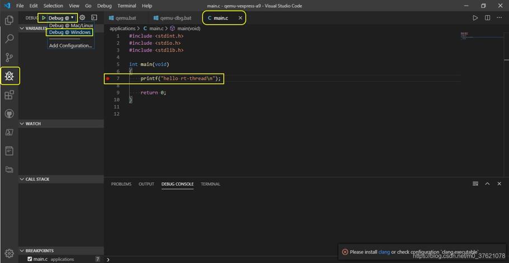Screen dimensions: 509x263
Task: Click the int main(void) line
Action: pos(149,64)
